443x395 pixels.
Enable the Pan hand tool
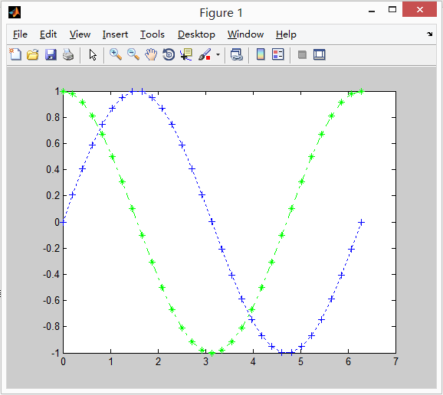tap(151, 54)
